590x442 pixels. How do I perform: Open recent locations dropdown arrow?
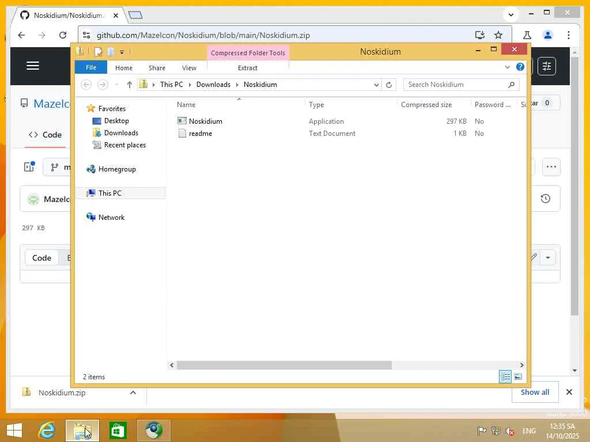coord(116,85)
